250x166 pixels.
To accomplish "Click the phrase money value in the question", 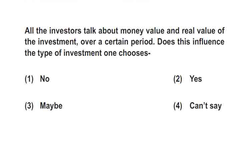I will [x=142, y=31].
